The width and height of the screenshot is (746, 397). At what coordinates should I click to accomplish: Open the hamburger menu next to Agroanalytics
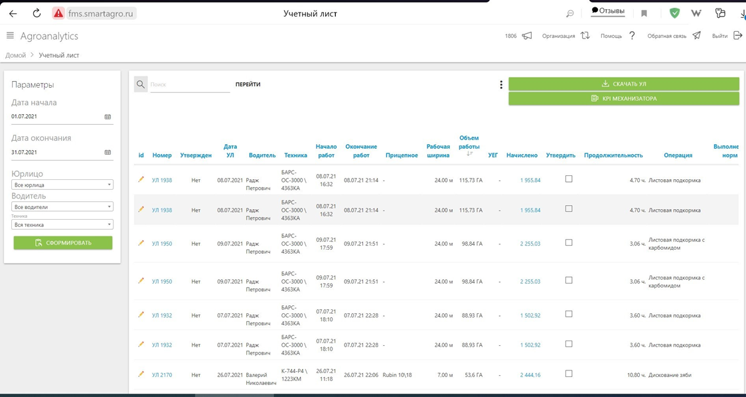point(10,36)
